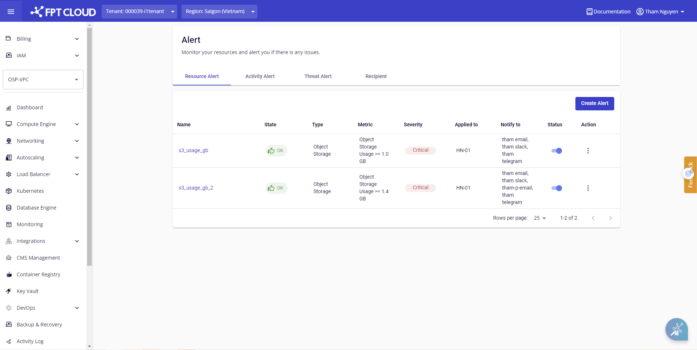Change rows per page from 25
The image size is (697, 350).
(x=540, y=218)
